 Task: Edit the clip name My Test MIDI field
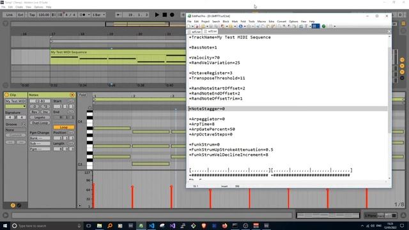[x=15, y=101]
